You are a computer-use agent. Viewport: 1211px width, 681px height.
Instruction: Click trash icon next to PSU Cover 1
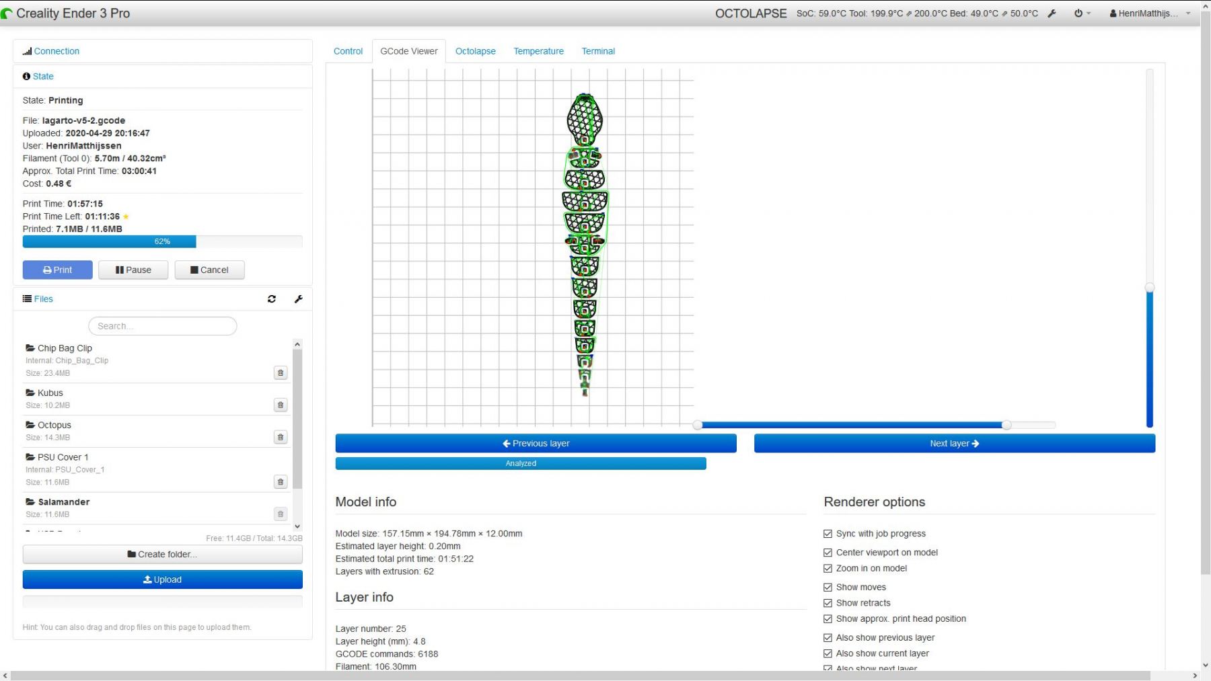tap(281, 482)
